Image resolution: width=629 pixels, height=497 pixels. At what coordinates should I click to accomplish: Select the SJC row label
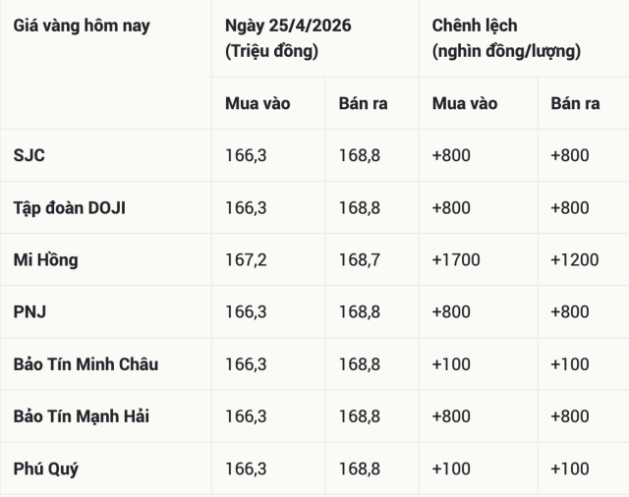(x=29, y=155)
